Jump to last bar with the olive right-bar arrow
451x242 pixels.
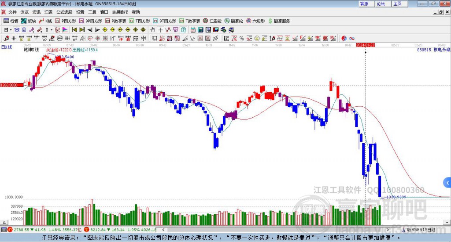coord(82,30)
